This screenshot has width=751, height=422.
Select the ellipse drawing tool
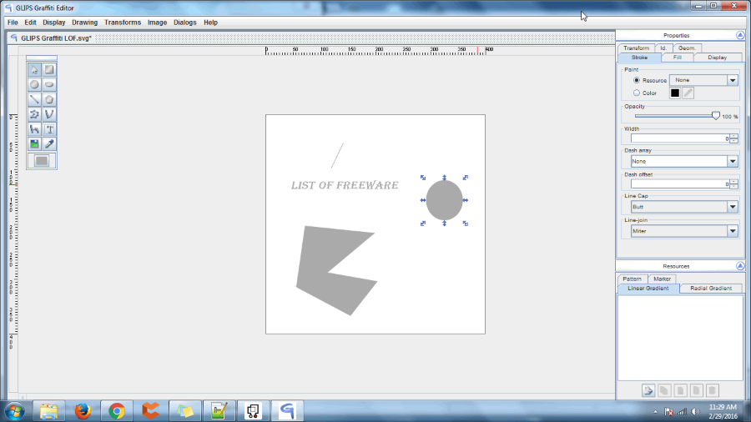tap(49, 85)
